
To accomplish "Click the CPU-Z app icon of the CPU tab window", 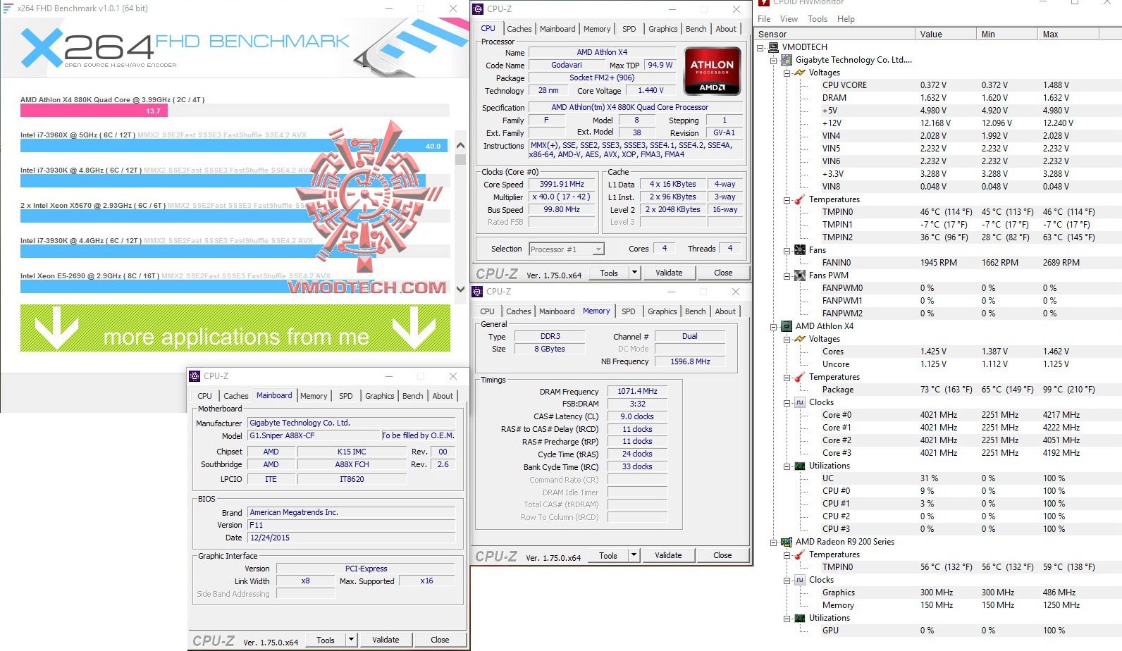I will [478, 9].
